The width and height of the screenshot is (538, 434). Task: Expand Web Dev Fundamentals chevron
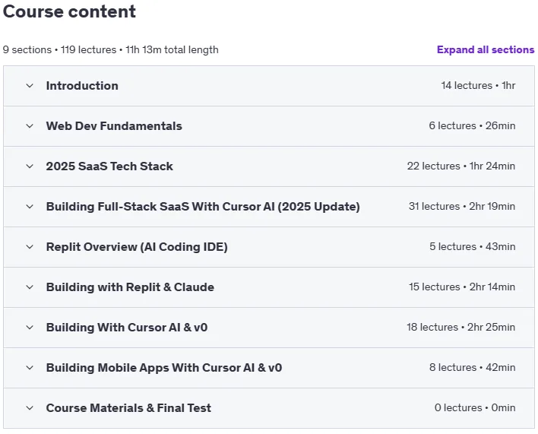click(30, 126)
